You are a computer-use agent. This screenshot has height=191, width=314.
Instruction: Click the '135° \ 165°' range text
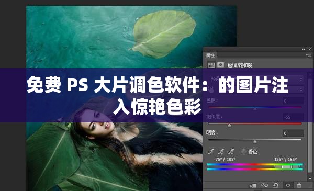pyautogui.click(x=286, y=159)
